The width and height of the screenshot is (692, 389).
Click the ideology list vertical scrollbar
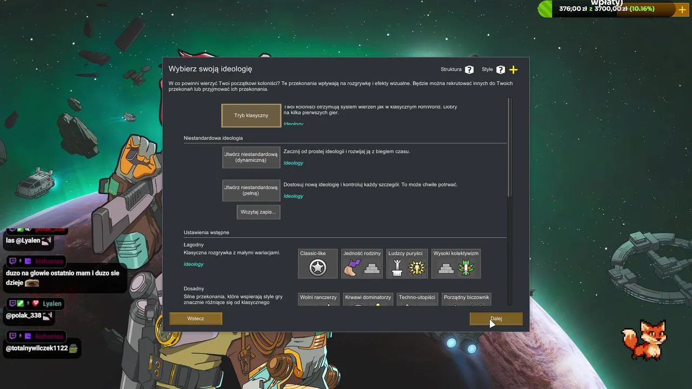(x=509, y=147)
